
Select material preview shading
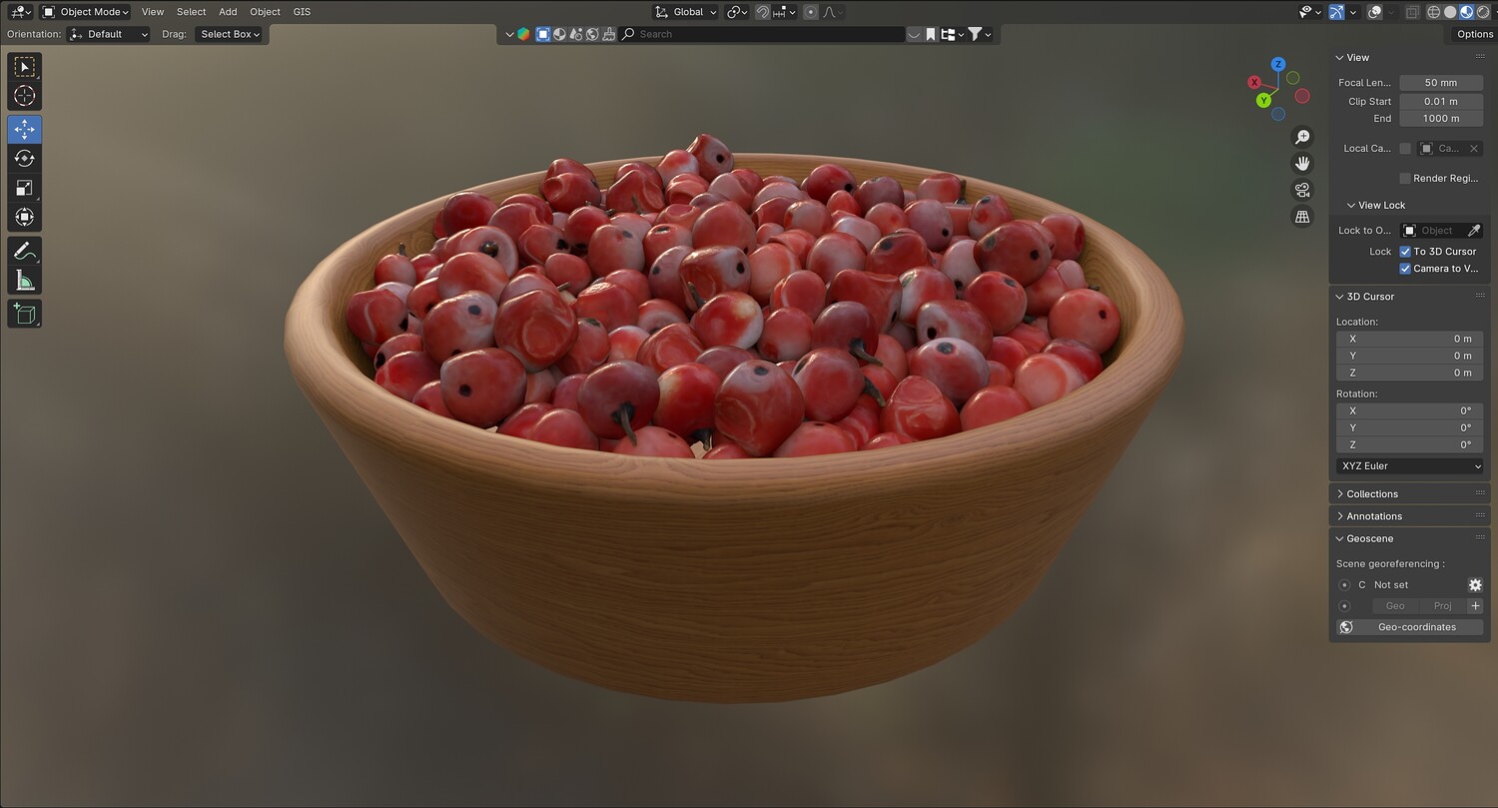1466,12
